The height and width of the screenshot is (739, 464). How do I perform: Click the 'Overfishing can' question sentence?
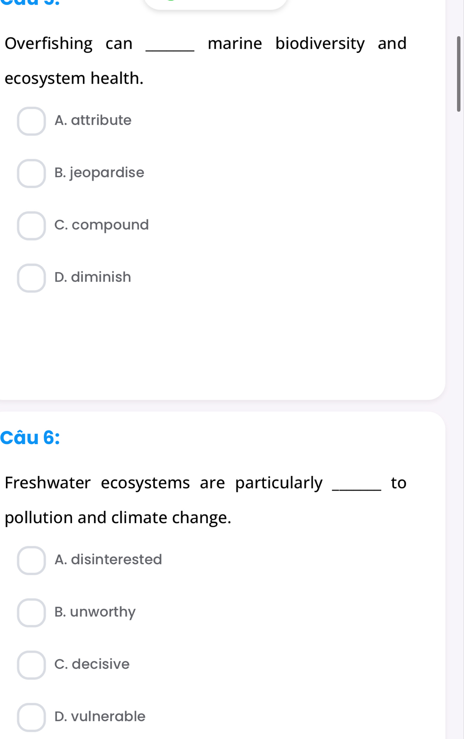[x=205, y=61]
